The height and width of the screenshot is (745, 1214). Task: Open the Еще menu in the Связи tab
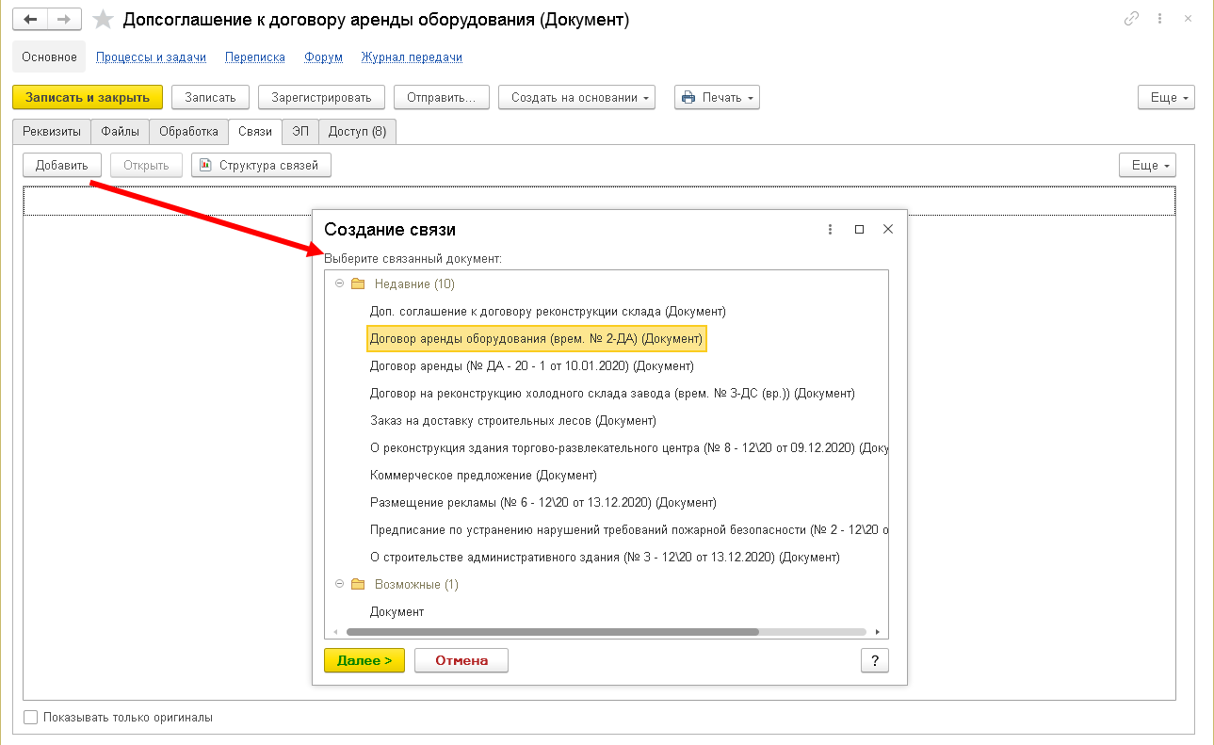pos(1147,165)
